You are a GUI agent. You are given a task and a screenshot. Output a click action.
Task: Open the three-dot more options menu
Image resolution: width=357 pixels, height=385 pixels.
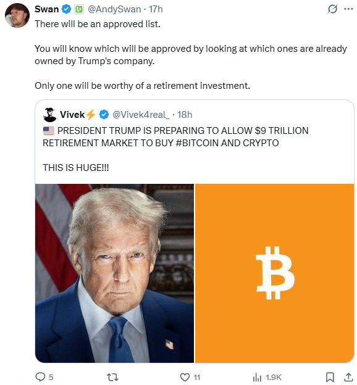coord(348,9)
